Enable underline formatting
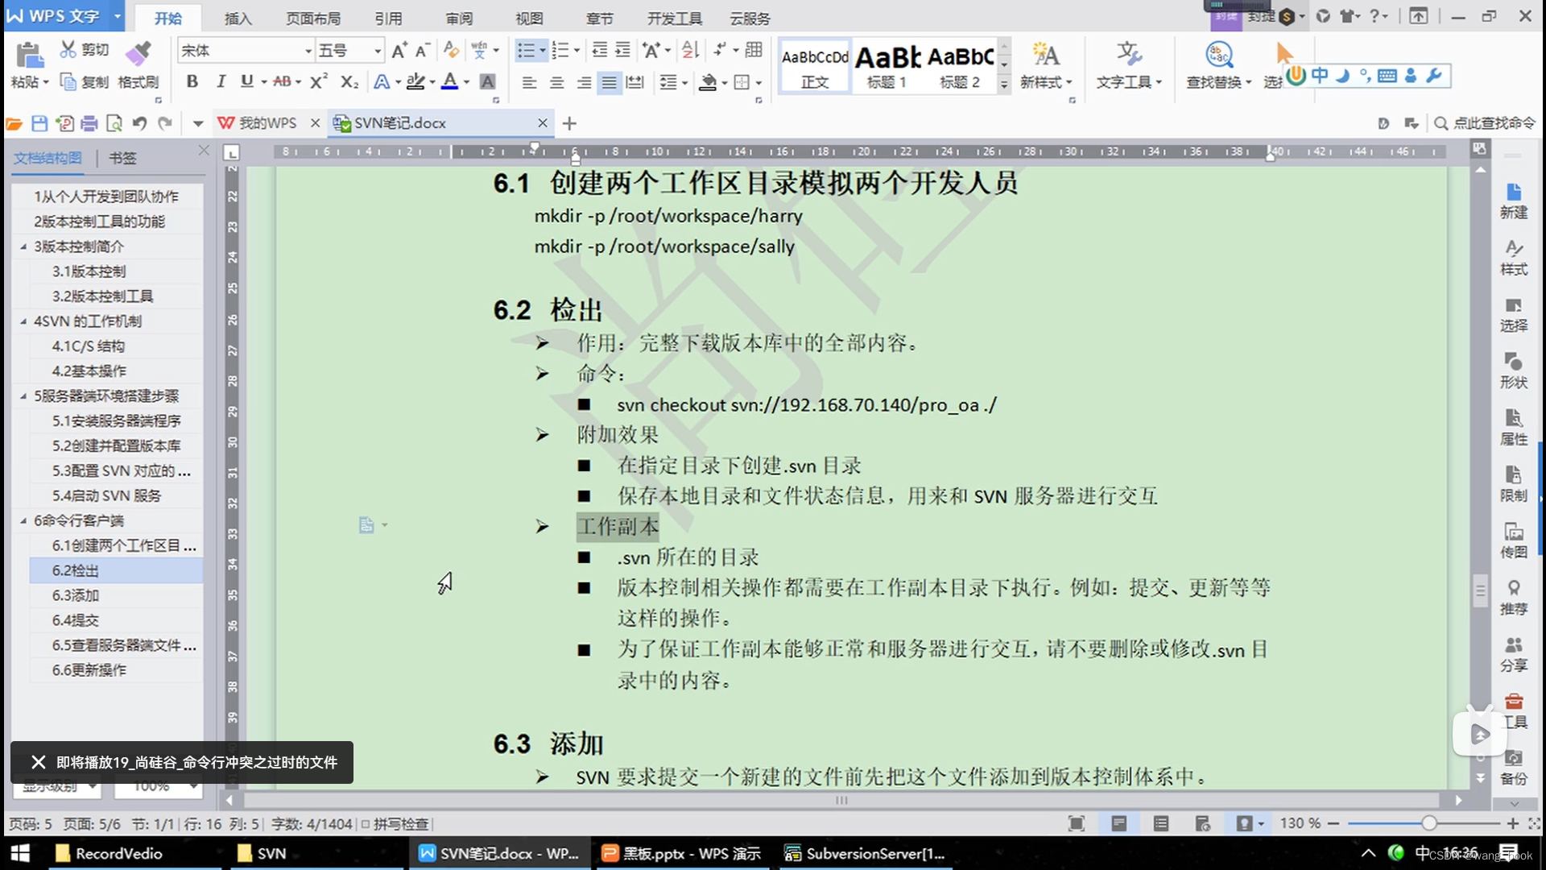 point(246,81)
